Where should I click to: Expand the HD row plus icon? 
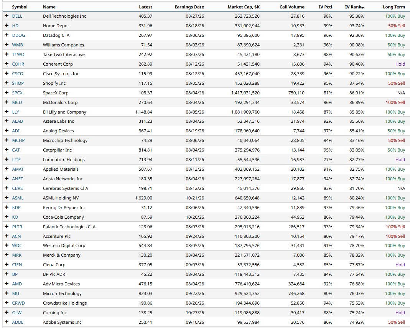point(7,26)
